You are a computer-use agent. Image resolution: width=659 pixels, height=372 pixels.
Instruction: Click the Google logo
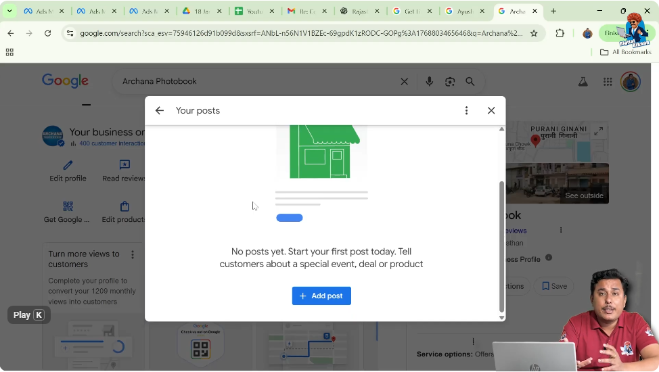pyautogui.click(x=65, y=80)
